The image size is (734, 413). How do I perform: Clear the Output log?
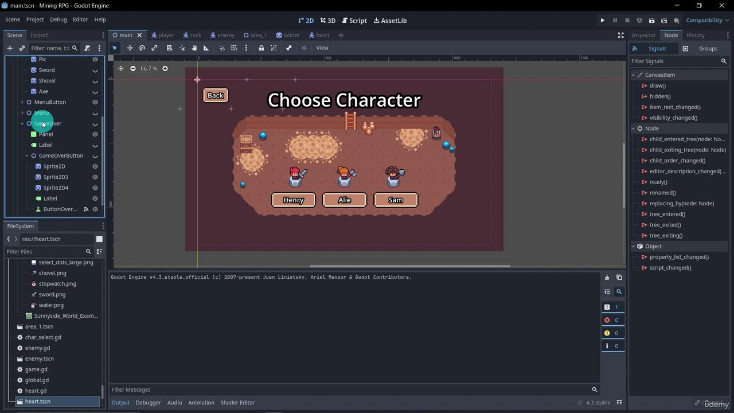[607, 278]
